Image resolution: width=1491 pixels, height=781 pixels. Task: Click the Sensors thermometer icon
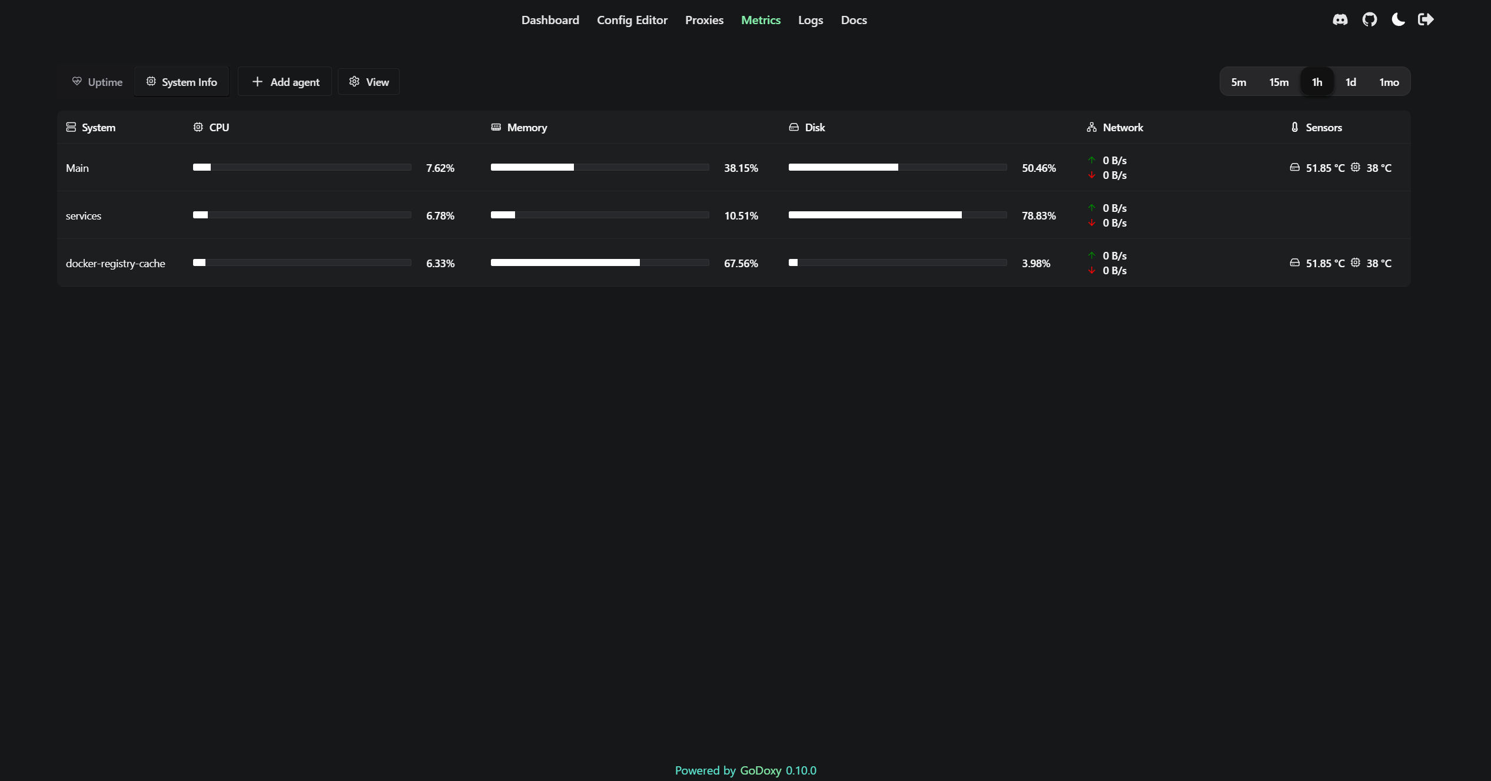(1294, 127)
